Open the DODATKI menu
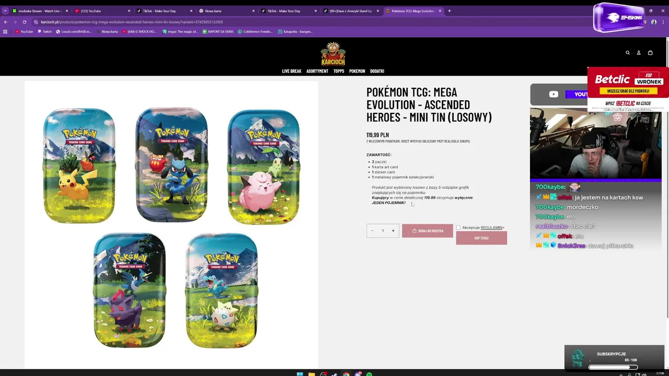The height and width of the screenshot is (376, 669). pos(377,71)
